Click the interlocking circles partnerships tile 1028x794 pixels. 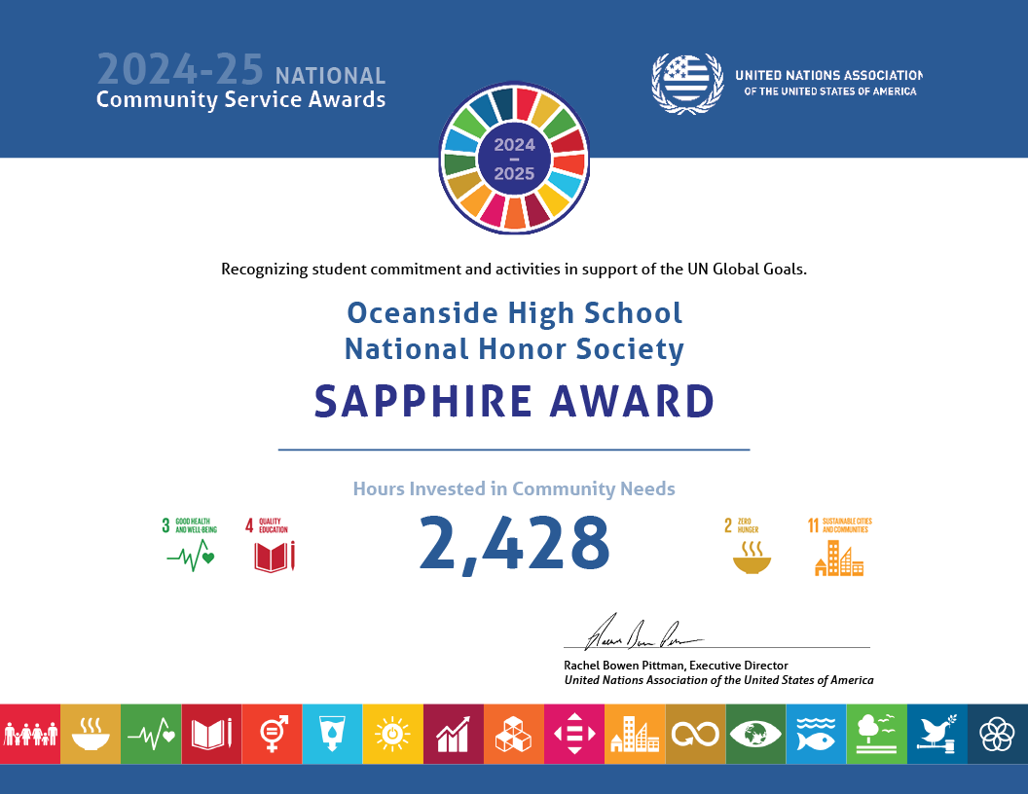click(x=998, y=734)
